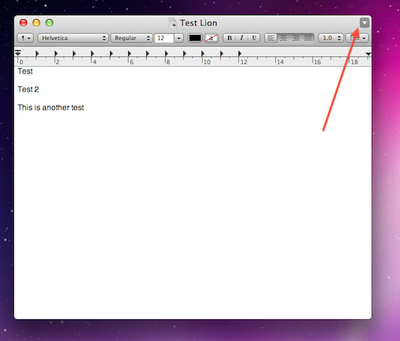Open the list bullets and numbering menu
Screen dimensions: 400x341
click(357, 38)
